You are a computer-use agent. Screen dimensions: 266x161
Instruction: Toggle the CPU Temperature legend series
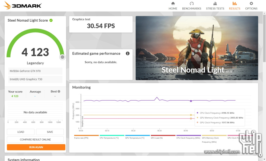click(112, 137)
